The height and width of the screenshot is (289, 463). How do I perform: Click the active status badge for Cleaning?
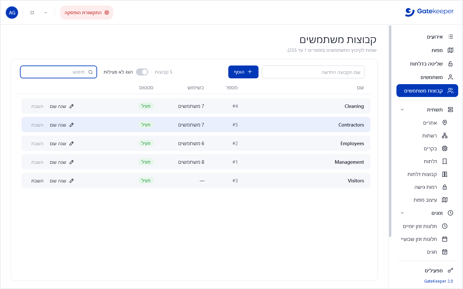click(x=146, y=106)
